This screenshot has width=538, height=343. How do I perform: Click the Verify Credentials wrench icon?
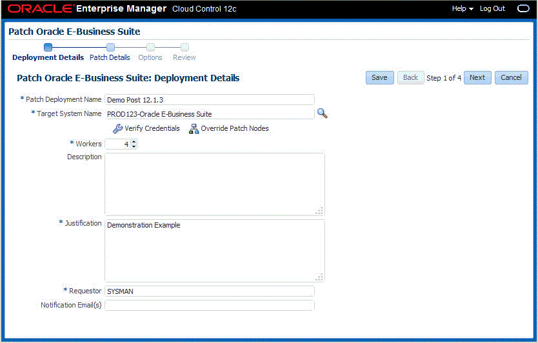pos(117,129)
